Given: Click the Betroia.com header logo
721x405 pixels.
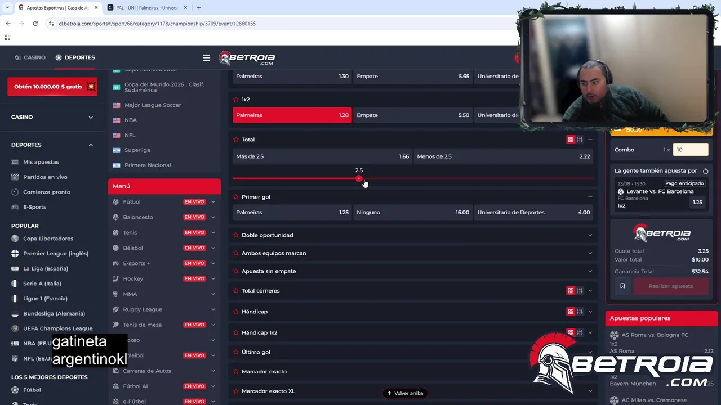Looking at the screenshot, I should (x=247, y=58).
